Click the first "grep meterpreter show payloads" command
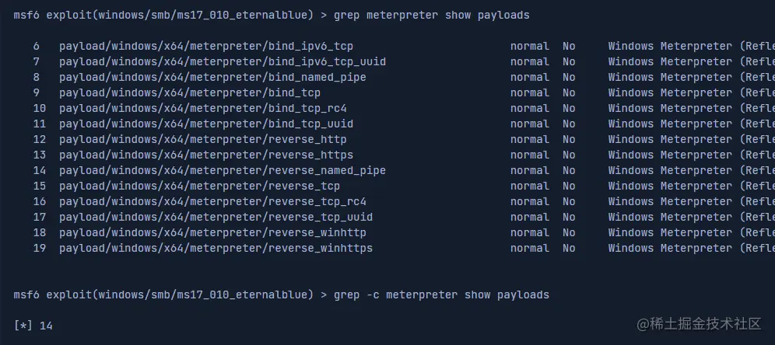The height and width of the screenshot is (345, 775). pos(431,15)
